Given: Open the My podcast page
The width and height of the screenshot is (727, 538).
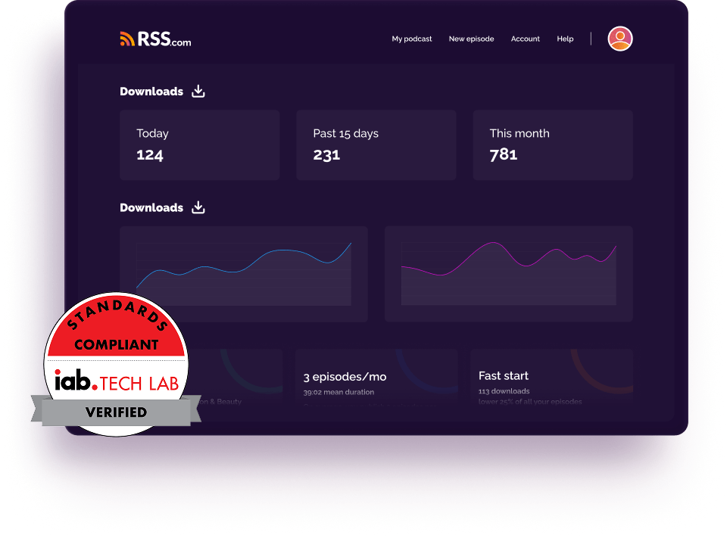Looking at the screenshot, I should coord(412,39).
